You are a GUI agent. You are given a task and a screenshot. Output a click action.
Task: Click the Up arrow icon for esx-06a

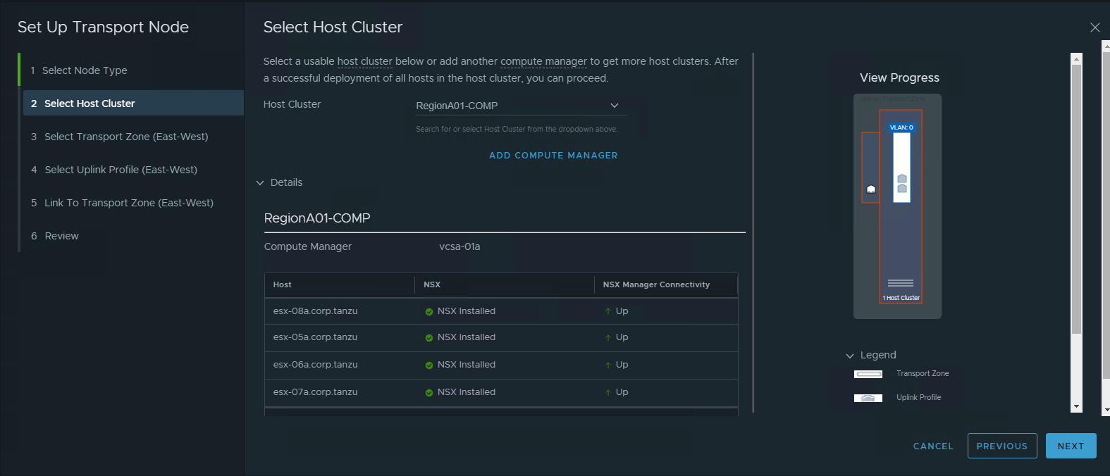608,365
